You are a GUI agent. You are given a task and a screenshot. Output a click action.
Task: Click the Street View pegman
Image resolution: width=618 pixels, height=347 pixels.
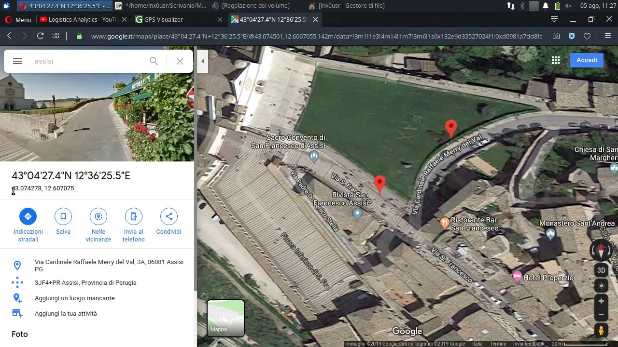click(601, 331)
